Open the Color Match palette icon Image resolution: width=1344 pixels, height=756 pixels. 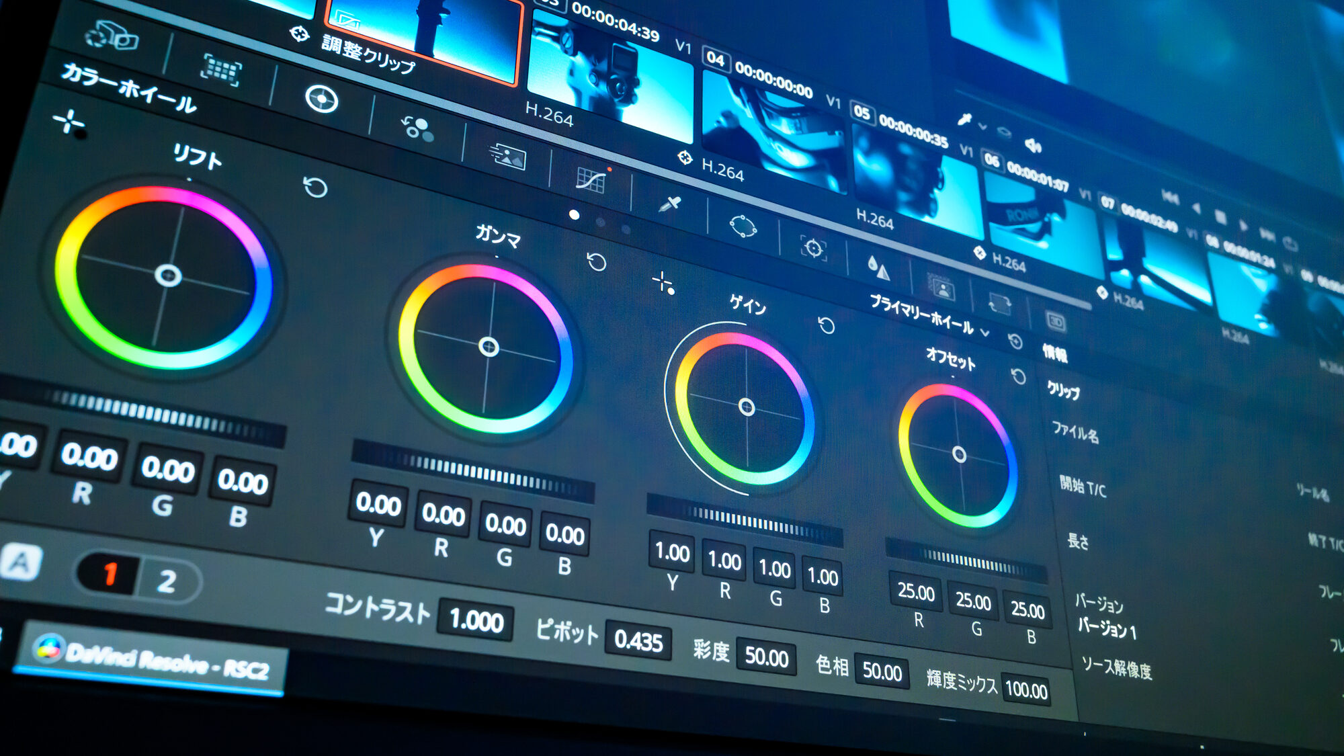[222, 69]
